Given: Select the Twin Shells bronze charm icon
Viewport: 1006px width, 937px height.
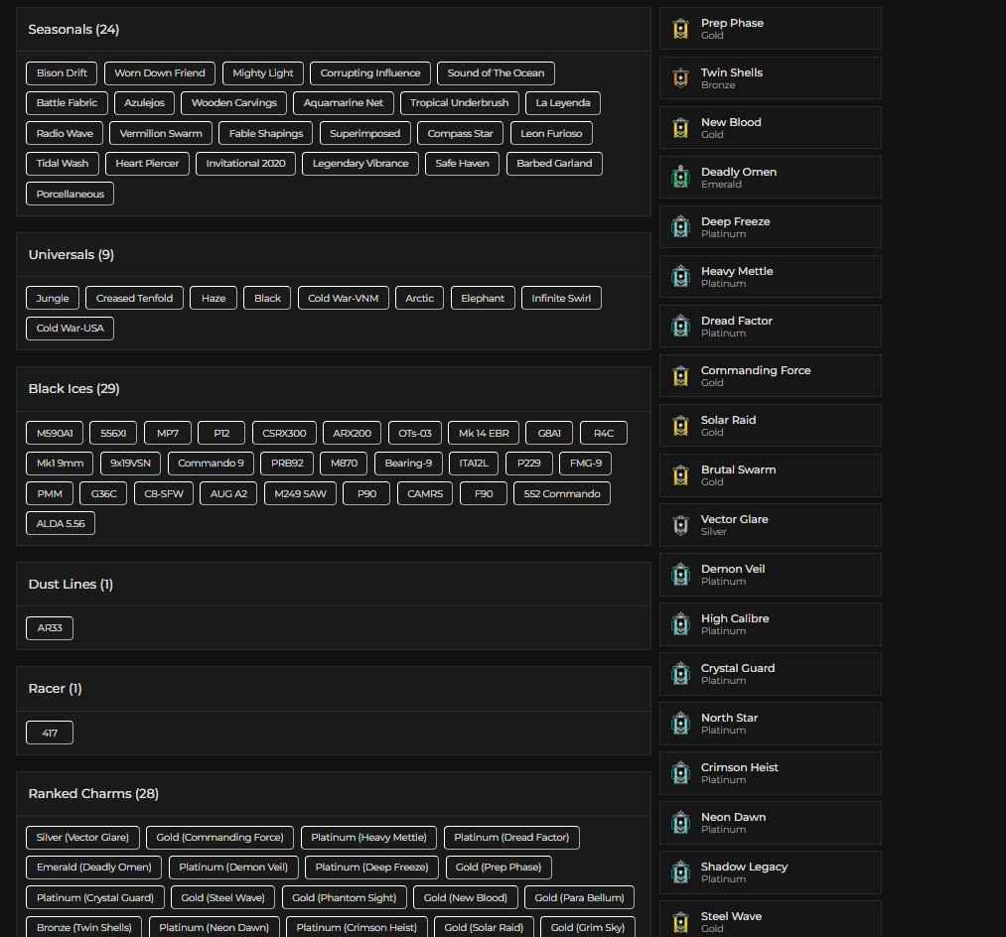Looking at the screenshot, I should pos(681,78).
